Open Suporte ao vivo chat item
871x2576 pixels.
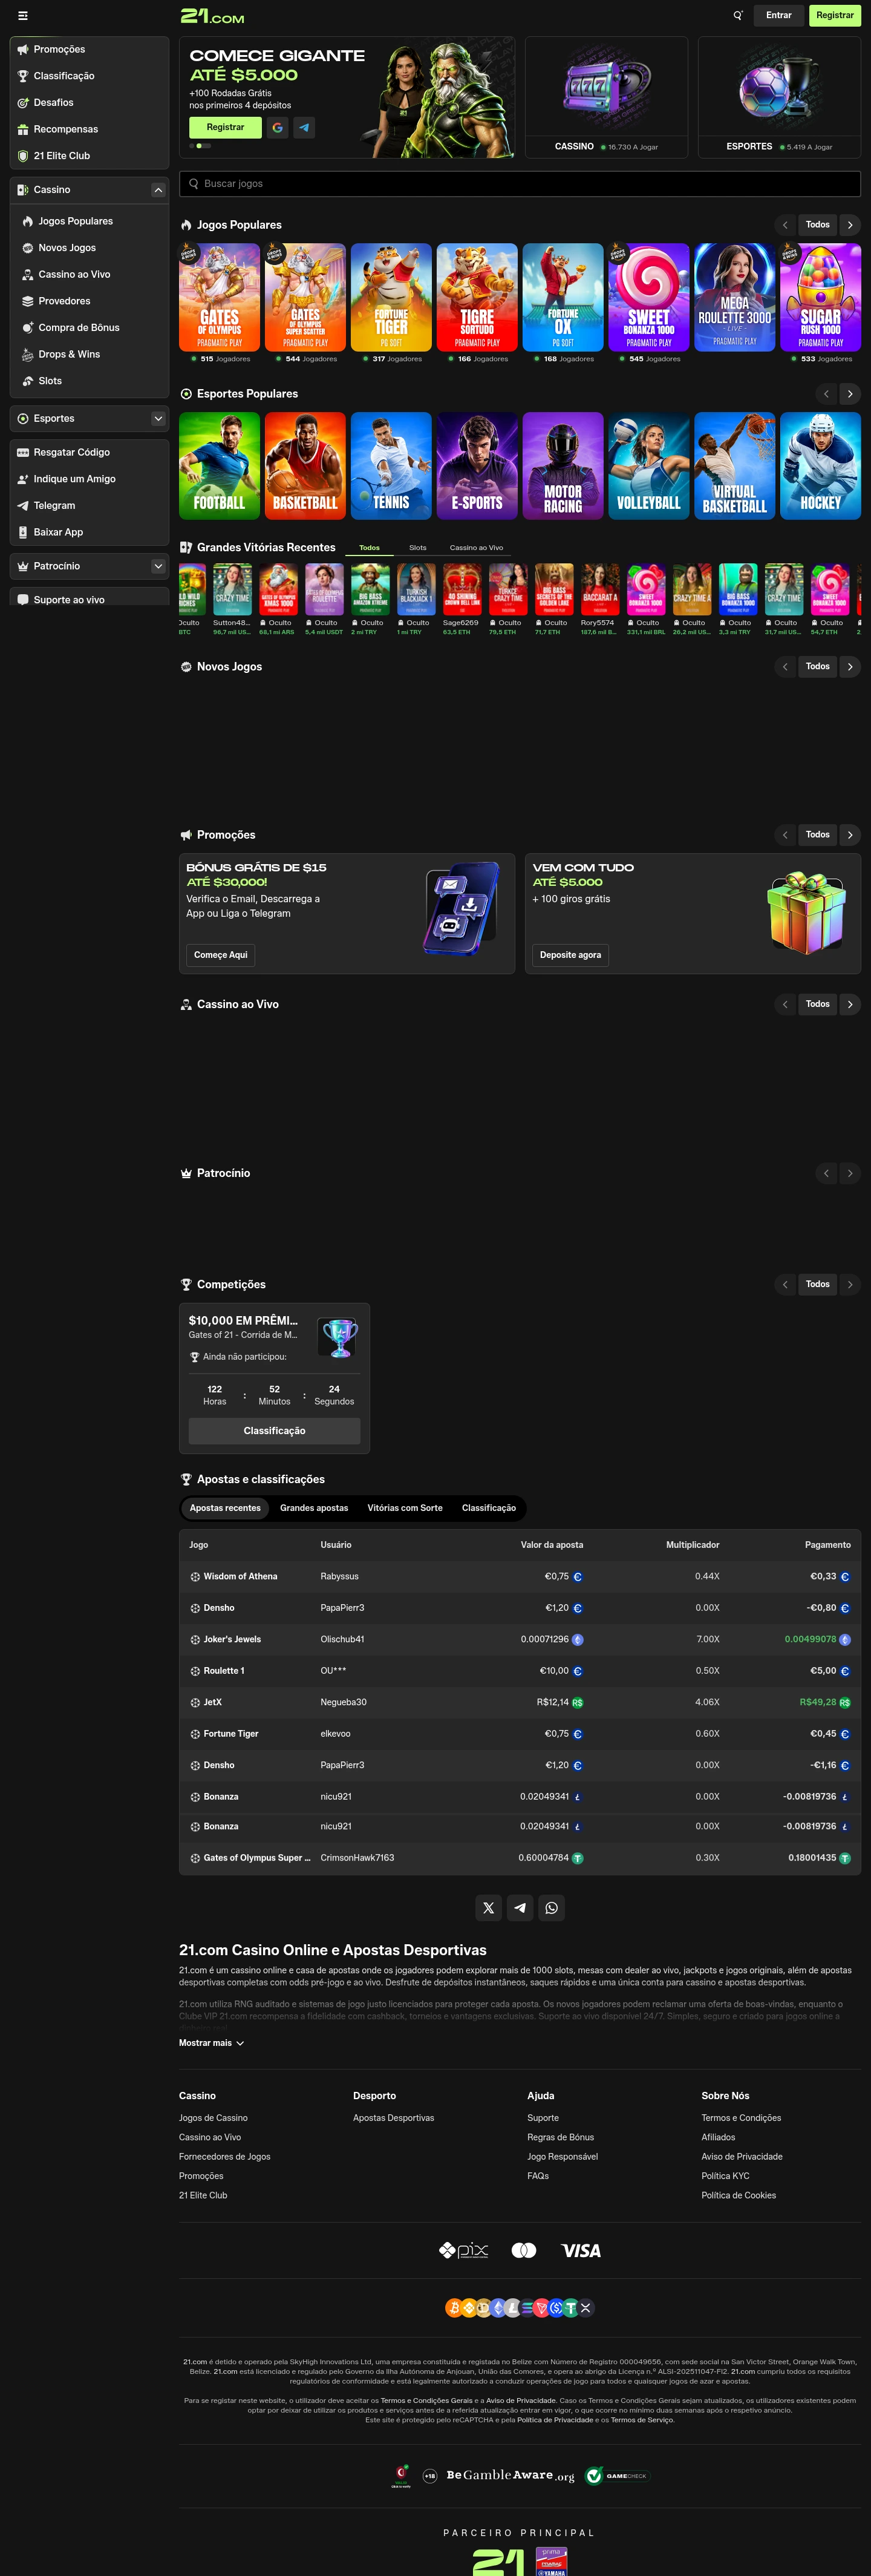pyautogui.click(x=89, y=599)
